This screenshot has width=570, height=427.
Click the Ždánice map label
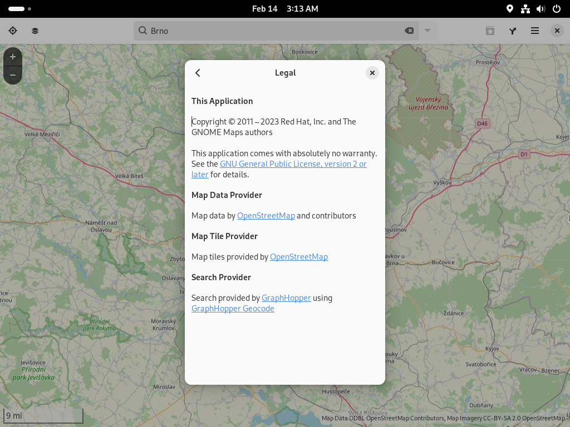(454, 313)
